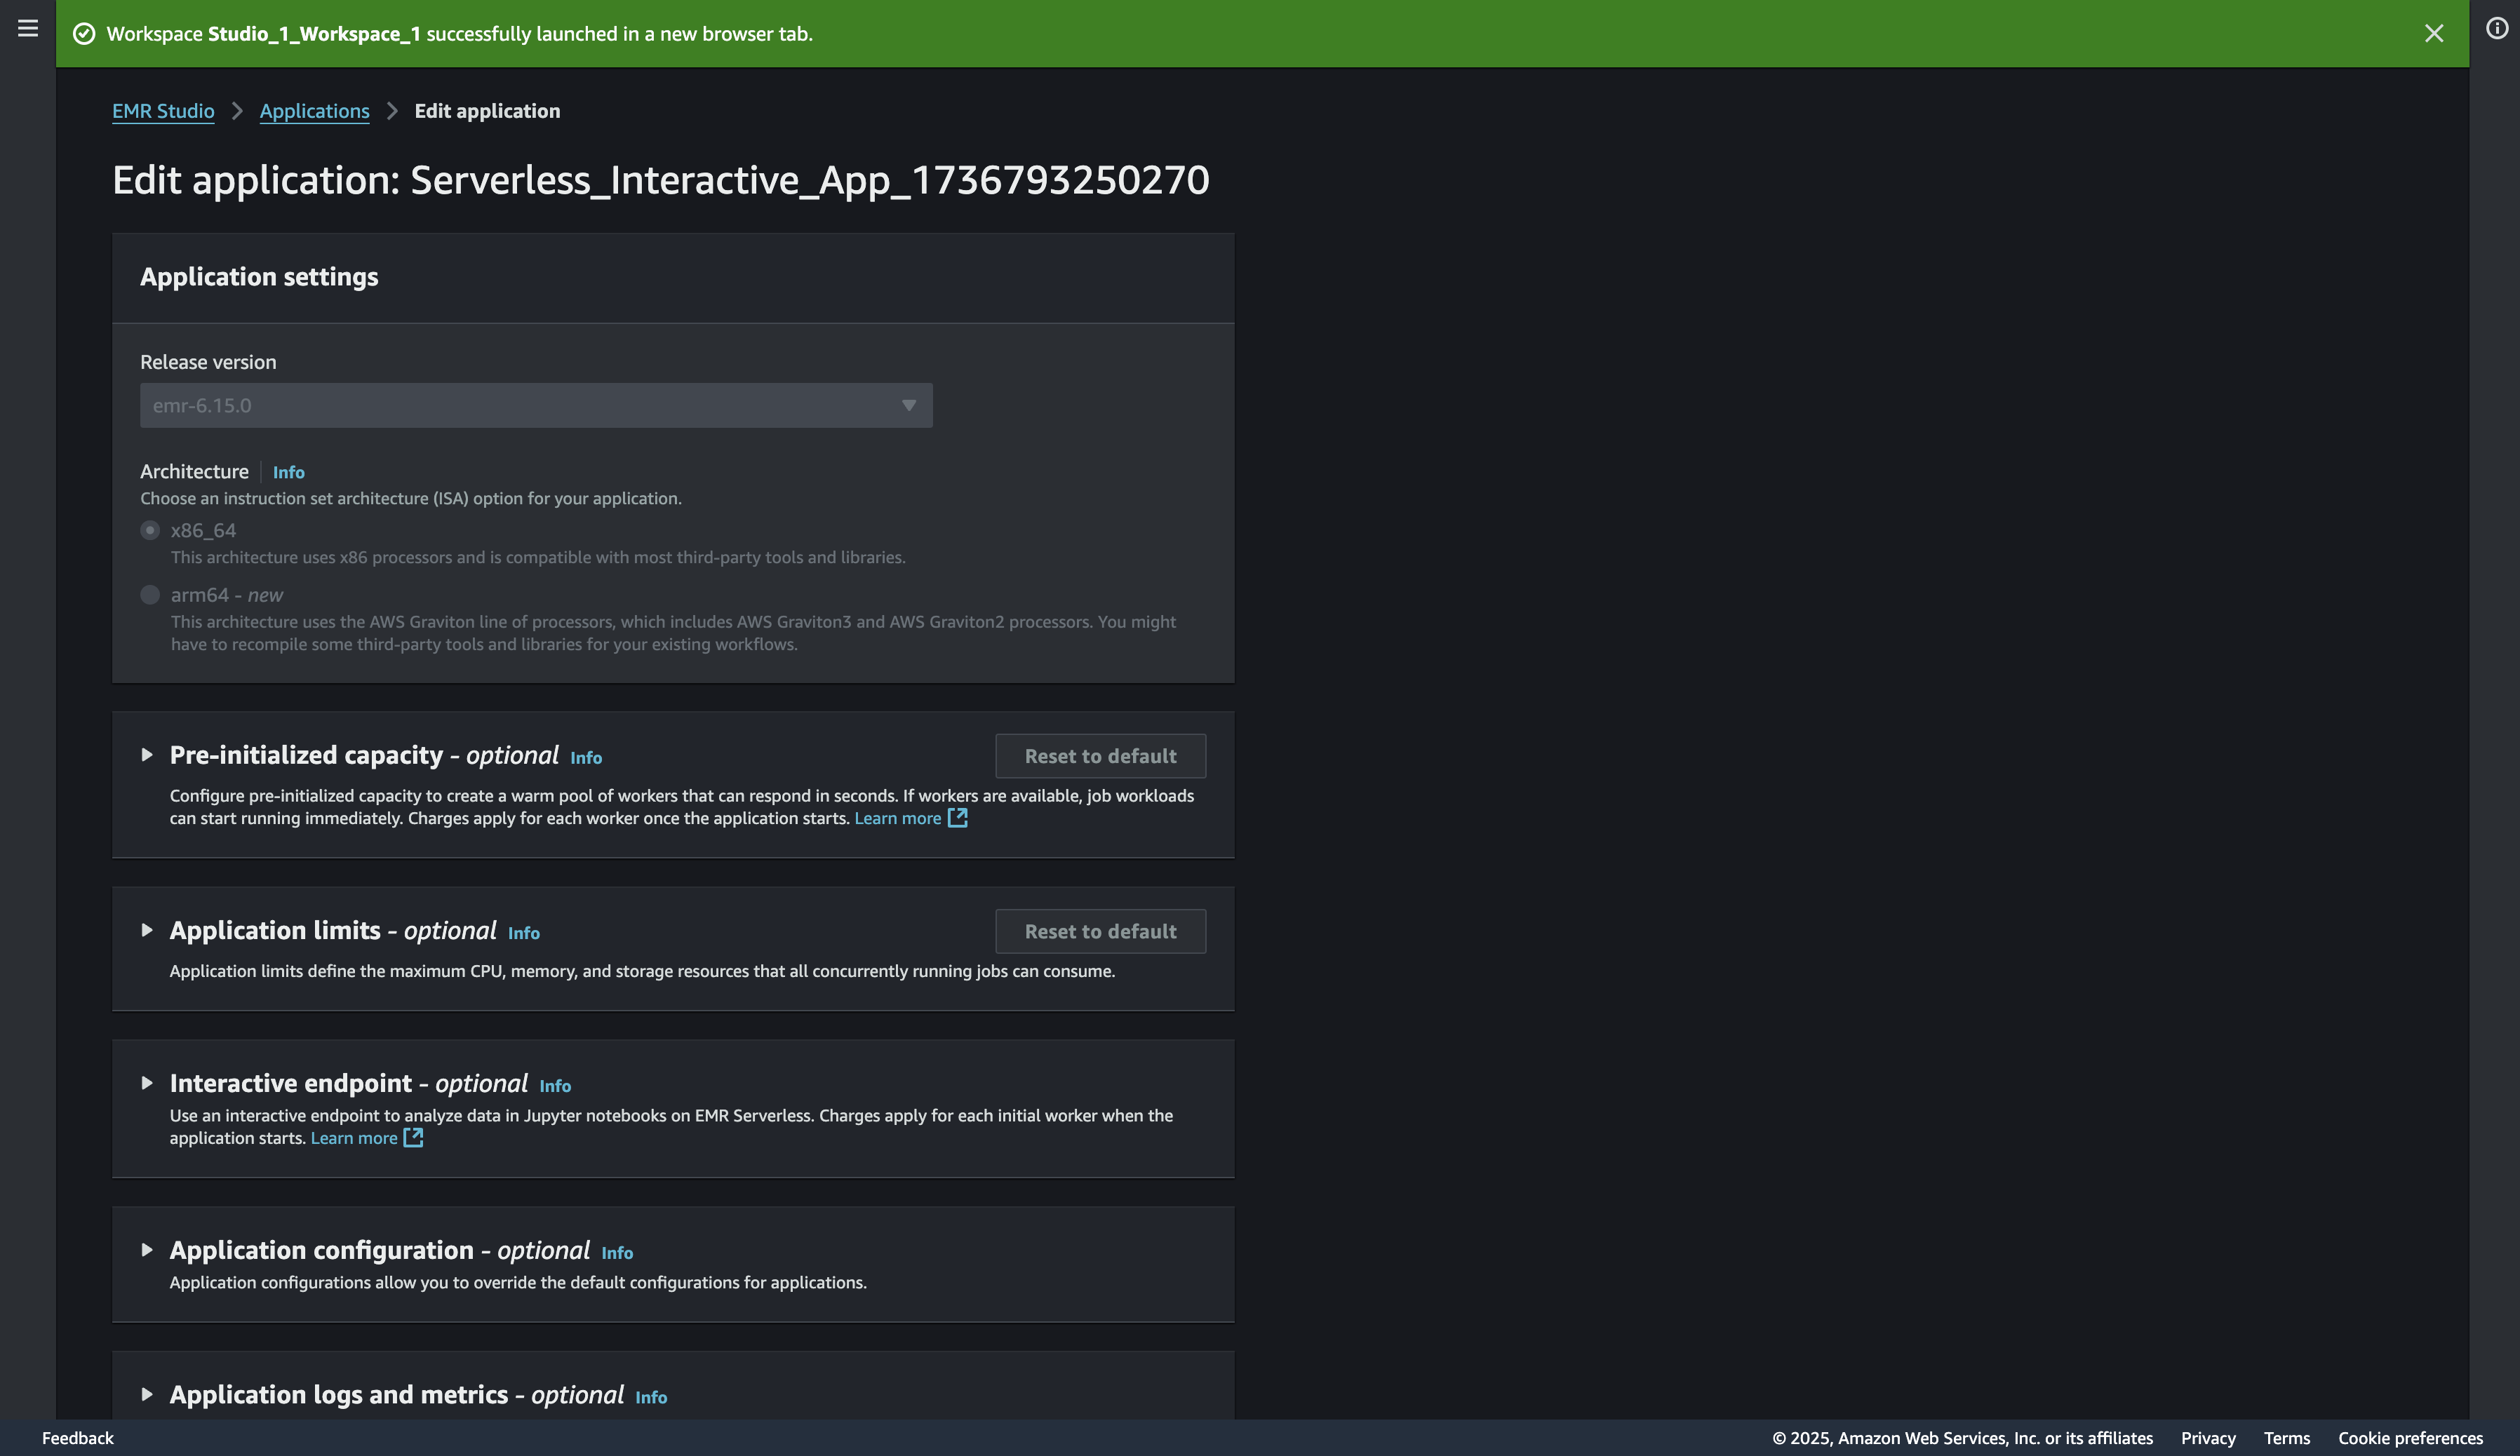Viewport: 2520px width, 1456px height.
Task: Open Terms footer link
Action: tap(2287, 1438)
